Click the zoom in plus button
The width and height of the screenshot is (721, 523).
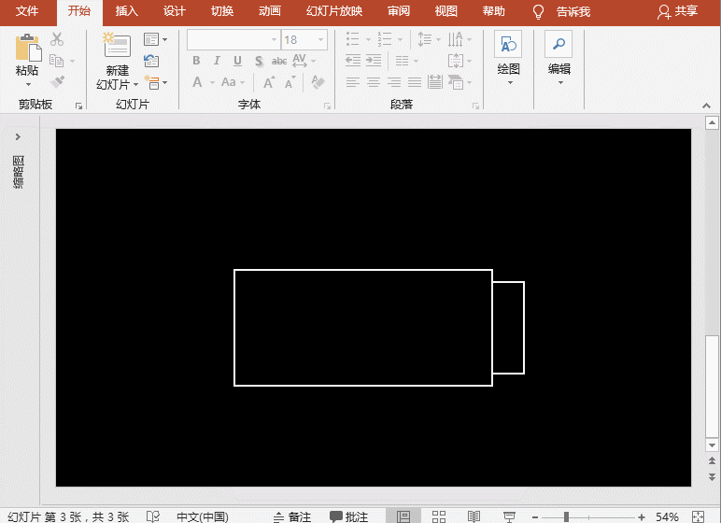642,517
